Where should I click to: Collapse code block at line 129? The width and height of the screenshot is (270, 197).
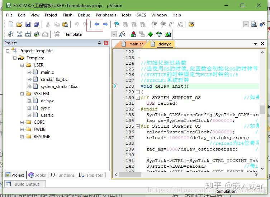click(x=137, y=92)
